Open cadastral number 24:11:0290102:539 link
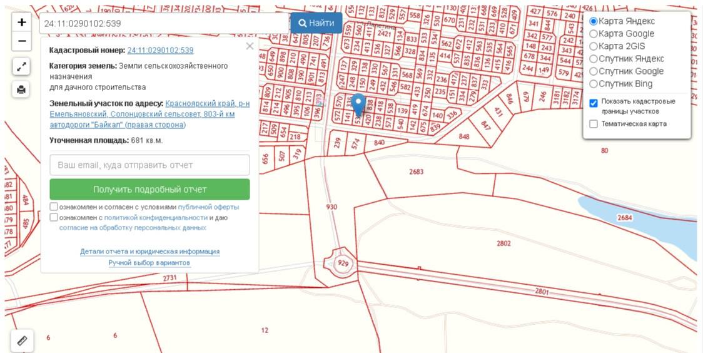The width and height of the screenshot is (703, 353). (160, 50)
